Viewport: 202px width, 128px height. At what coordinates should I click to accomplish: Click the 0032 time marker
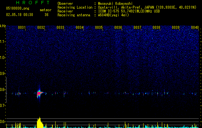41,28
